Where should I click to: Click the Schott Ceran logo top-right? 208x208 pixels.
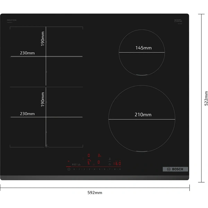(177, 20)
